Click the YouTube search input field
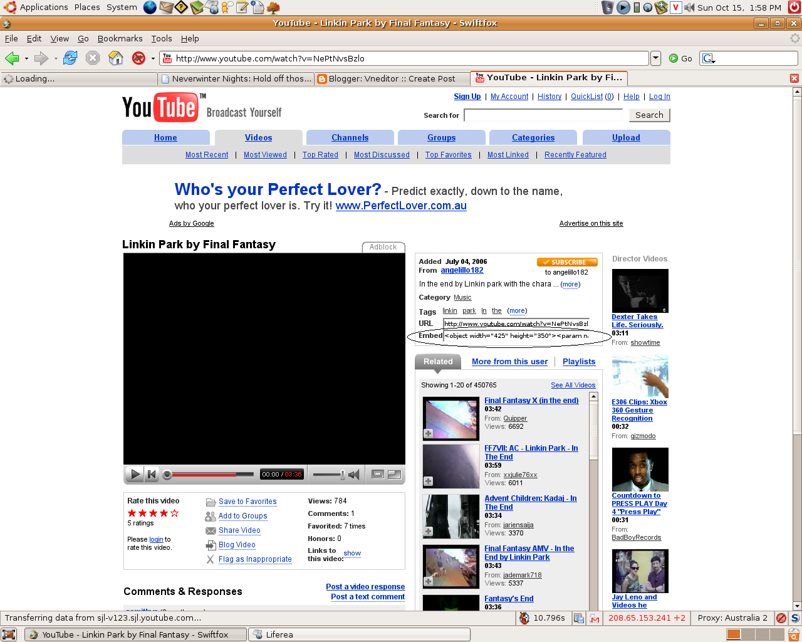The image size is (802, 642). (543, 115)
